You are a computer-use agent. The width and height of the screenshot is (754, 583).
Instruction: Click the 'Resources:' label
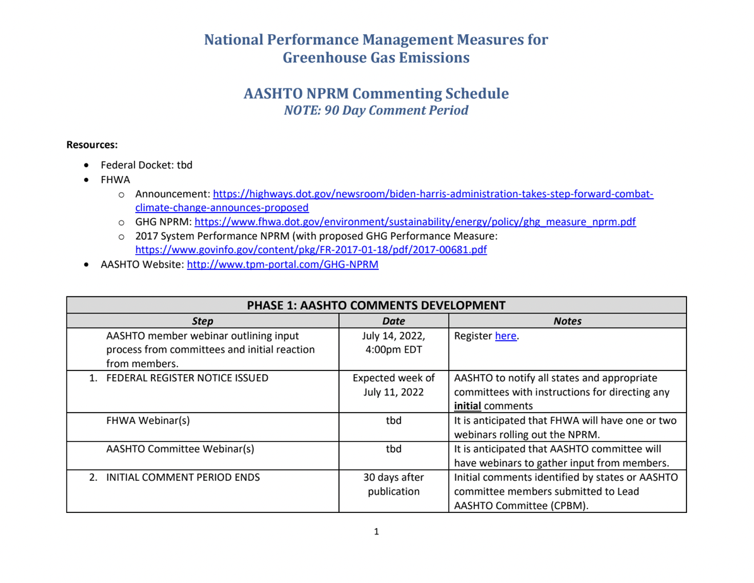pos(92,144)
